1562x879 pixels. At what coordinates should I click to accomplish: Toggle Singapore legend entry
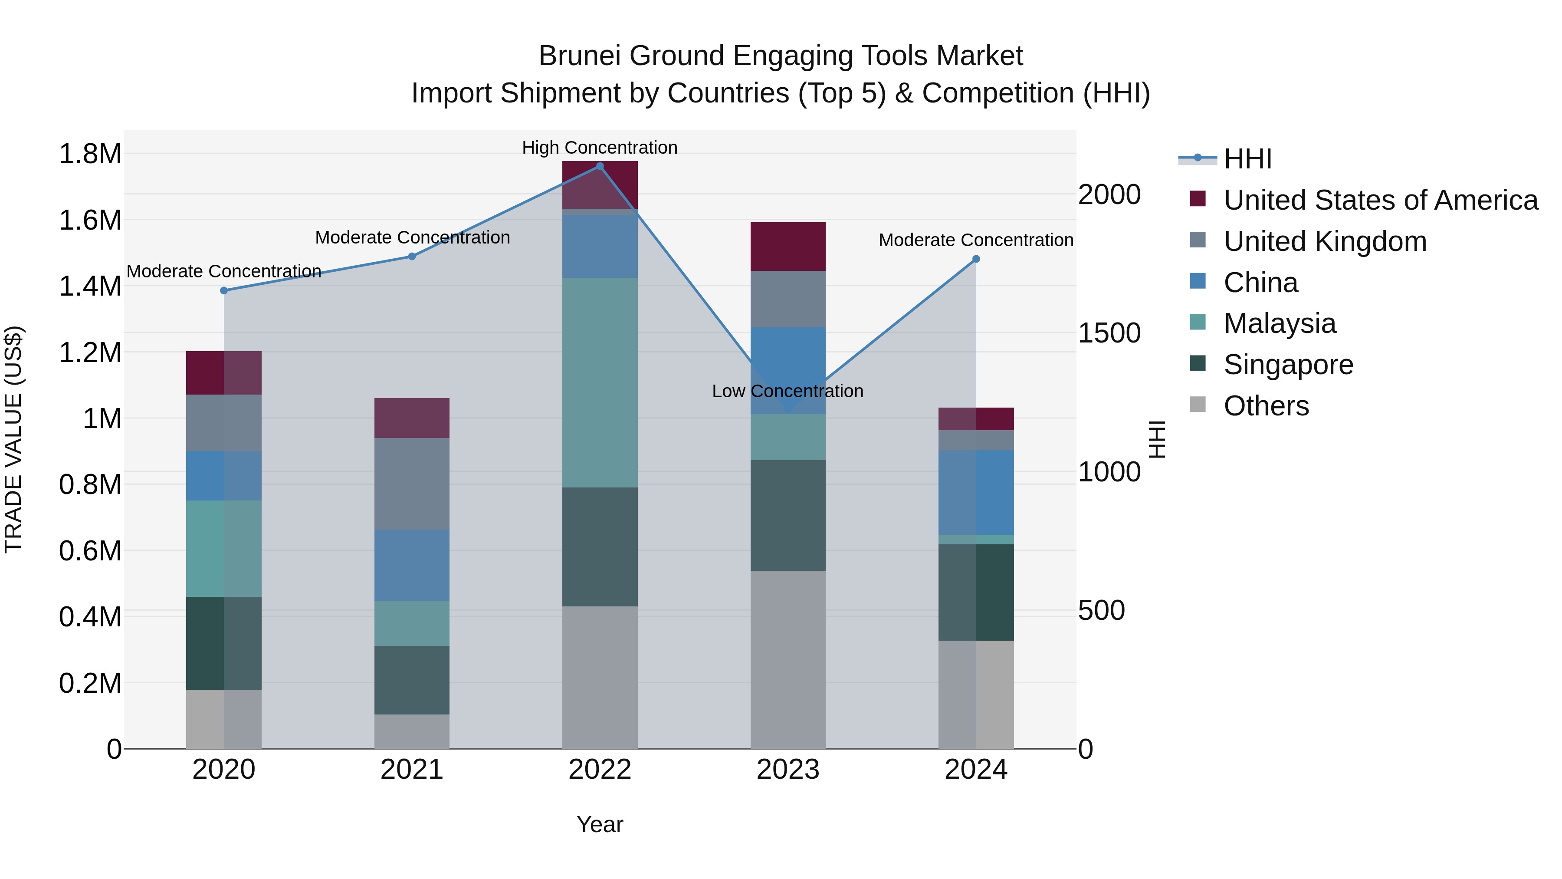coord(1272,365)
